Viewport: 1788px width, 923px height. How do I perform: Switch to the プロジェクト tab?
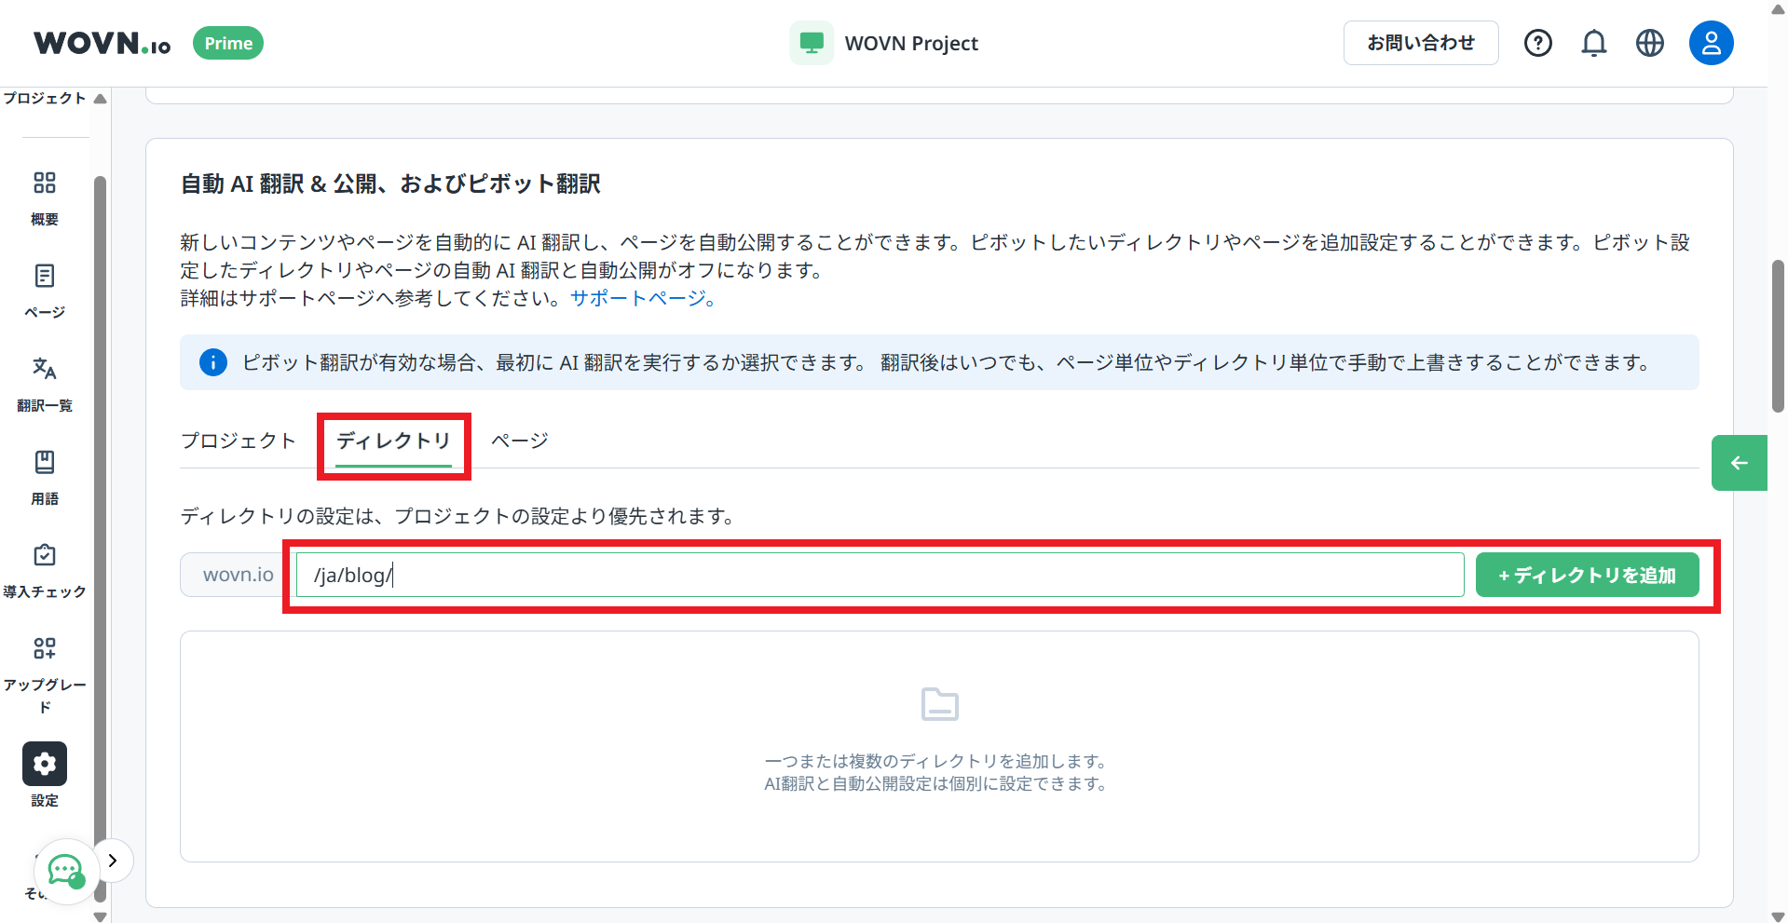[x=239, y=441]
